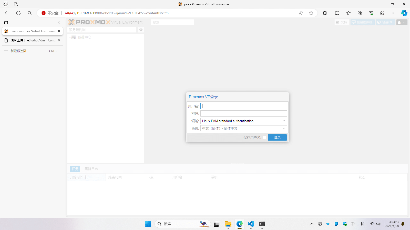
Task: Click the share icon in toolbar
Action: pos(382,13)
